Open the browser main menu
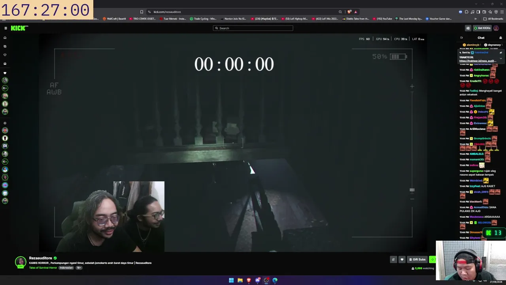This screenshot has height=285, width=506. (x=502, y=12)
